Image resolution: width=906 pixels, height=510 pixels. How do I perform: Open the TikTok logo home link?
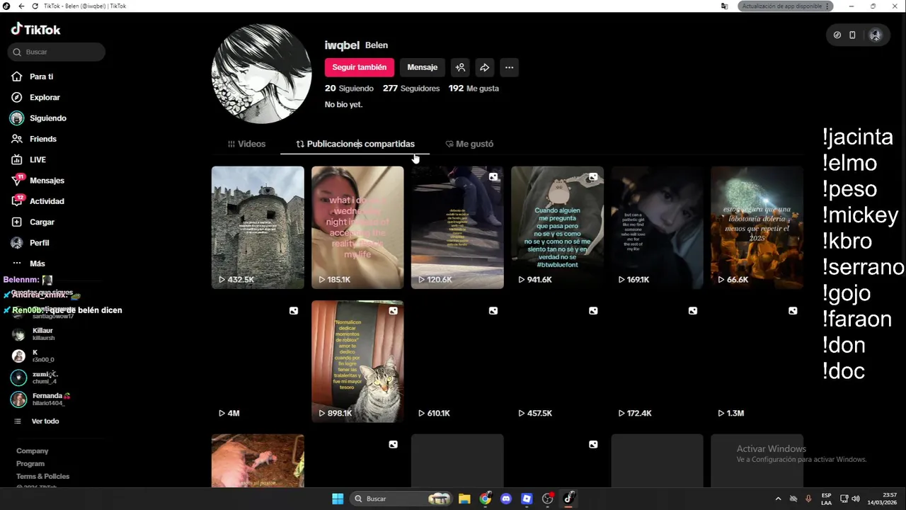[35, 30]
